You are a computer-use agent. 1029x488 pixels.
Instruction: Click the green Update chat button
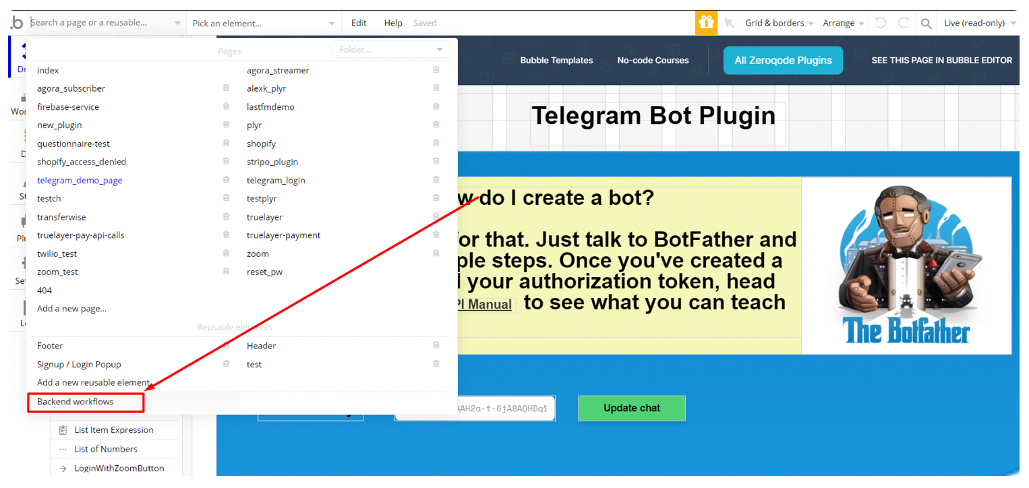[x=632, y=408]
